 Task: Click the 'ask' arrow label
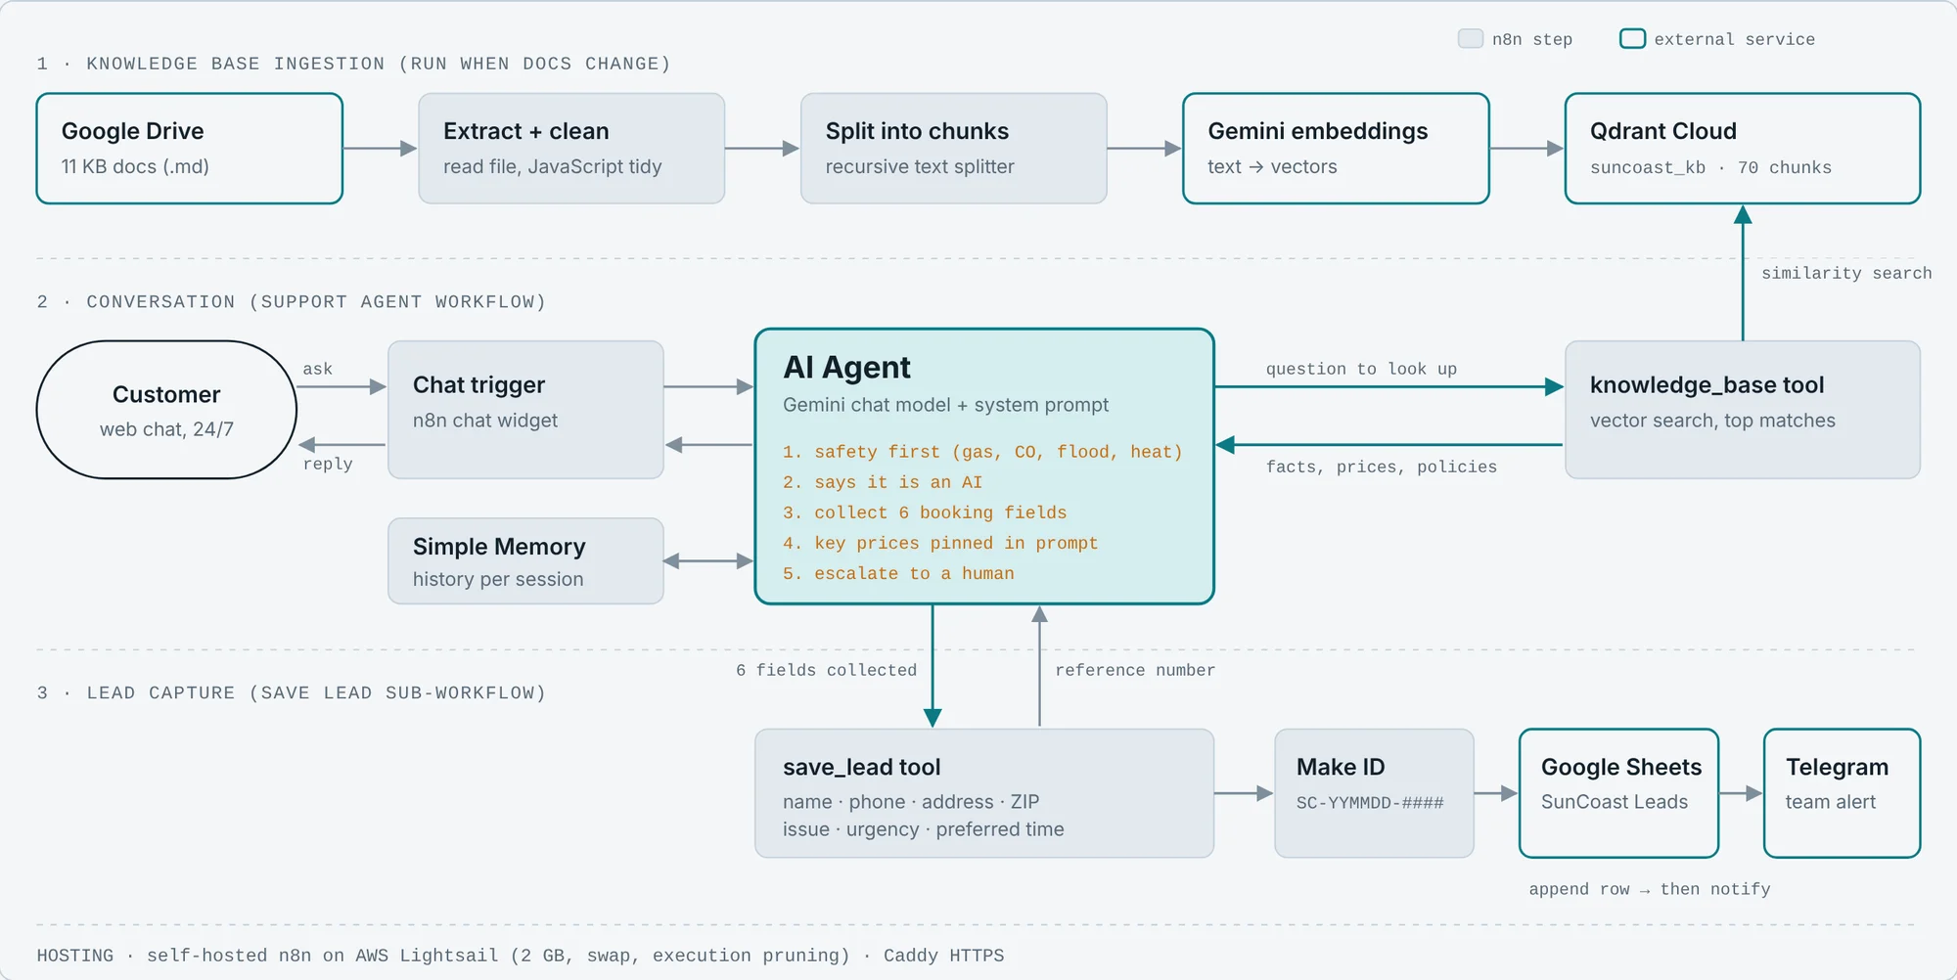click(x=317, y=369)
